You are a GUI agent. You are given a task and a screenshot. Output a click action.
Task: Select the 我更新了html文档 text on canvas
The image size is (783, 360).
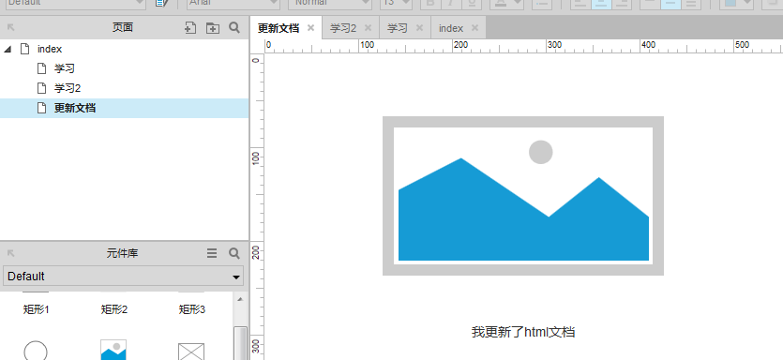click(523, 332)
